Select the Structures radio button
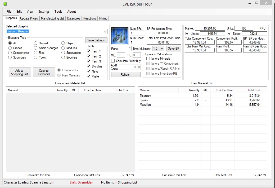 coord(10,57)
